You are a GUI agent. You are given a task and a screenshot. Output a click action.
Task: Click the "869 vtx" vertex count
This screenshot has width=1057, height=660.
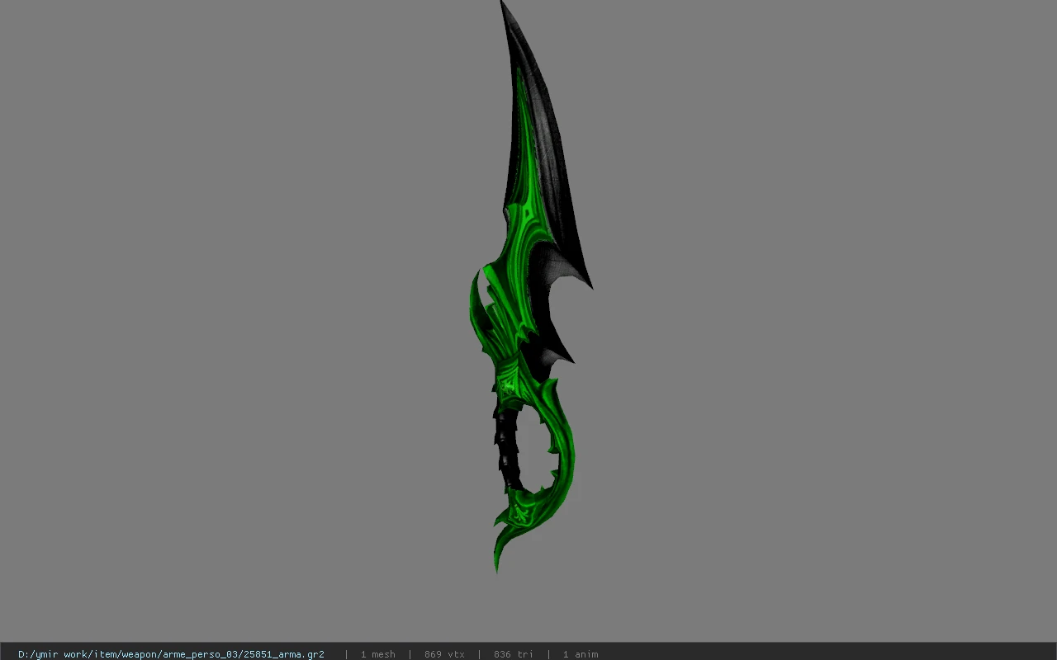click(444, 654)
